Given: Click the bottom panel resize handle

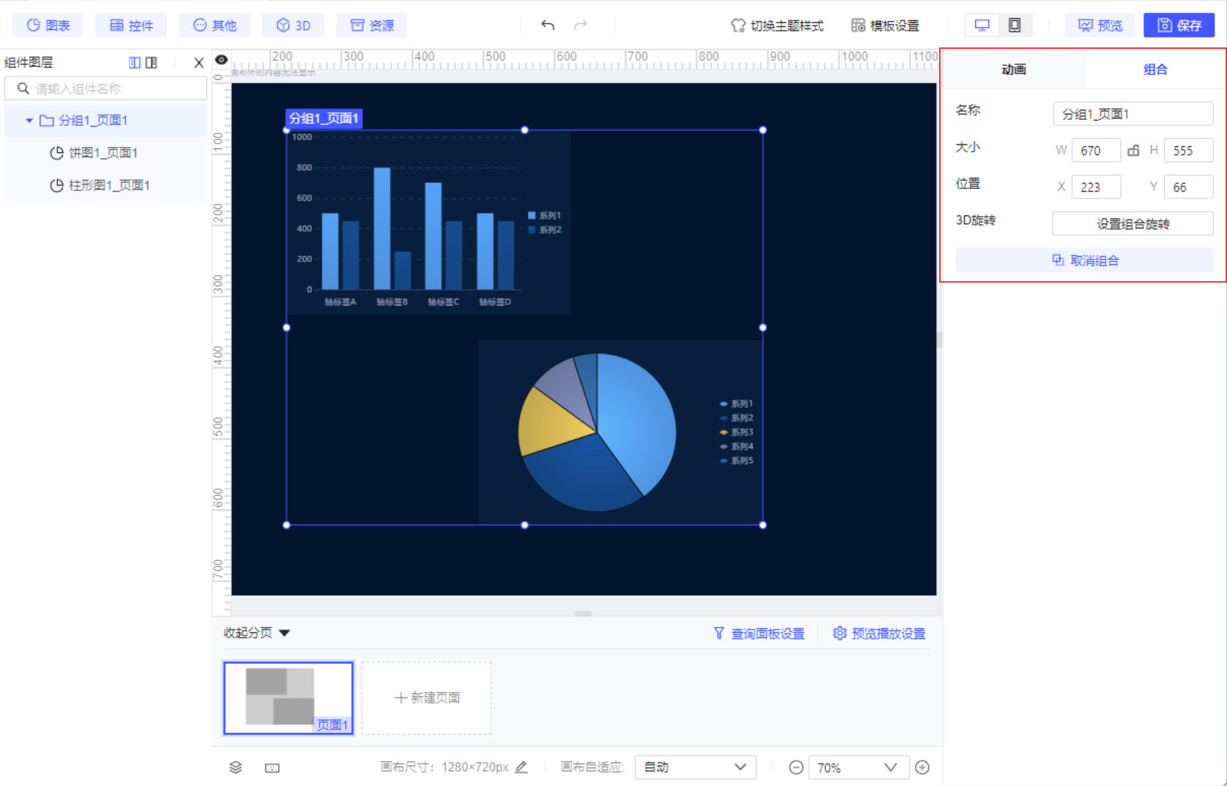Looking at the screenshot, I should point(583,614).
